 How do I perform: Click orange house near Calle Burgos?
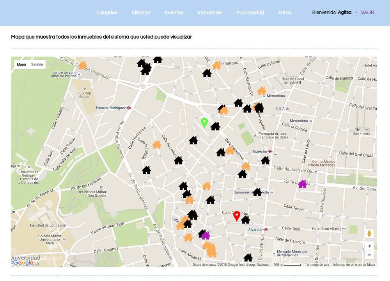pyautogui.click(x=216, y=65)
